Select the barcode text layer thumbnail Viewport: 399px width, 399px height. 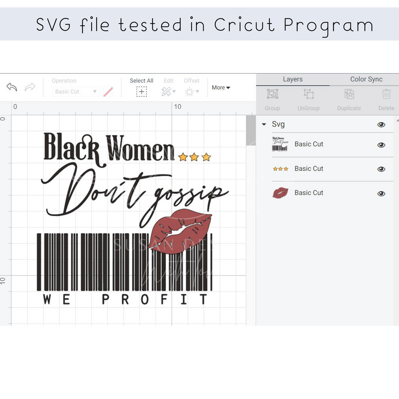point(280,144)
